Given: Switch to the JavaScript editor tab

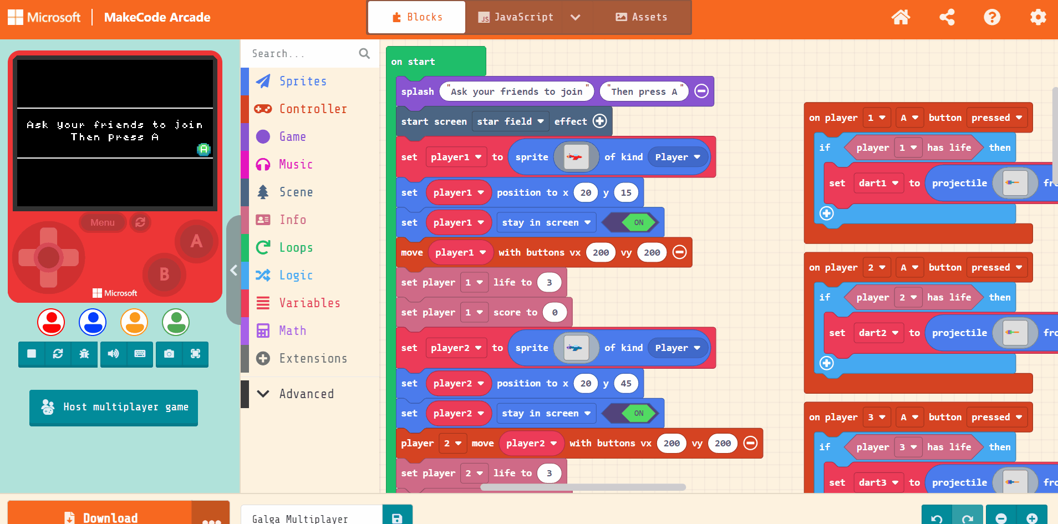Looking at the screenshot, I should (x=515, y=17).
